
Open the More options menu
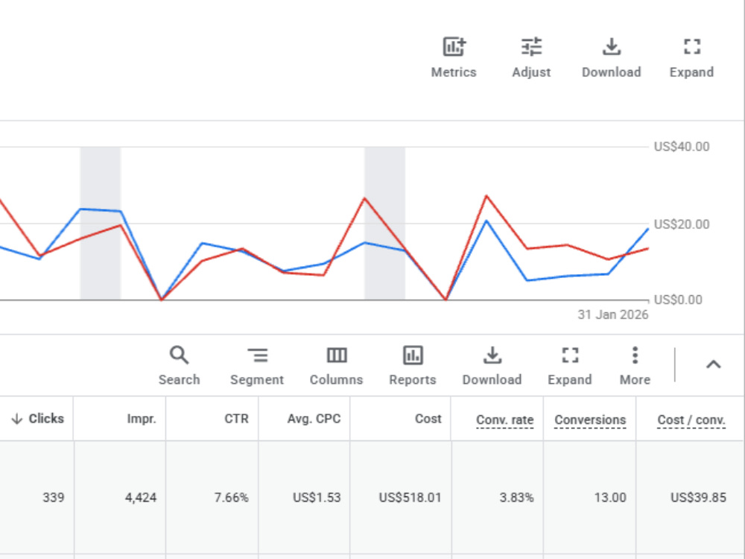635,365
